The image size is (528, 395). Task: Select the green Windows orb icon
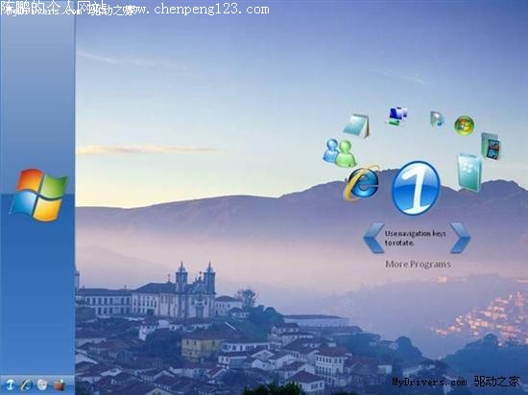coord(465,126)
